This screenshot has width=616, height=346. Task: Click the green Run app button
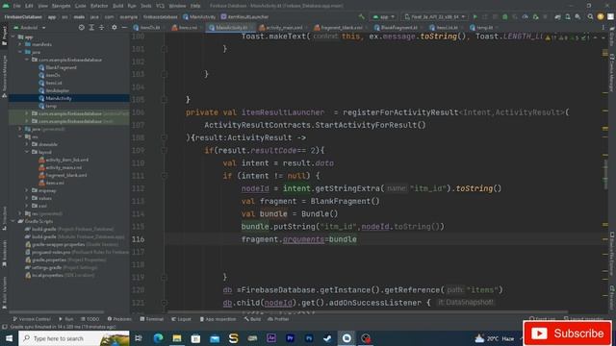475,17
